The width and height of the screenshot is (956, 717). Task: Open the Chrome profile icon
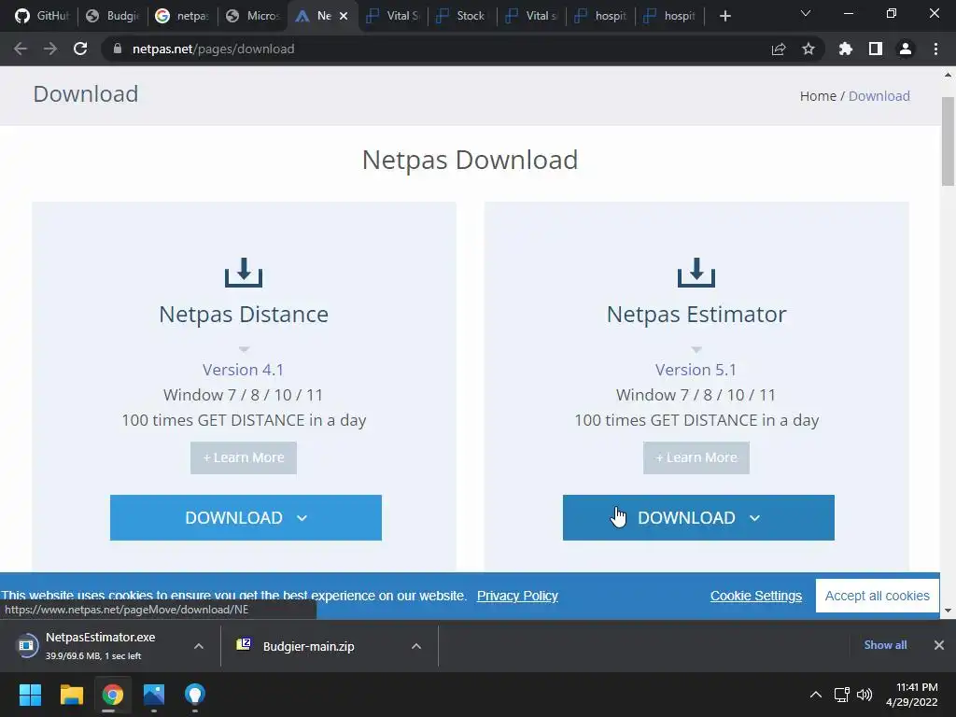click(906, 49)
